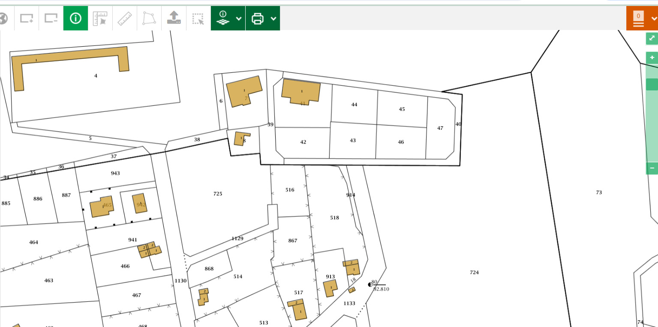Viewport: 658px width, 327px height.
Task: Click the layer info icon
Action: tap(223, 18)
